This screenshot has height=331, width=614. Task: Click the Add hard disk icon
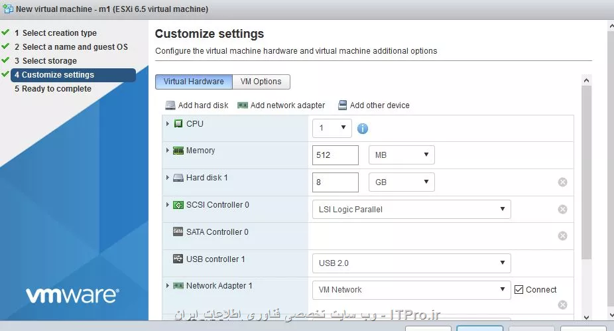(170, 105)
